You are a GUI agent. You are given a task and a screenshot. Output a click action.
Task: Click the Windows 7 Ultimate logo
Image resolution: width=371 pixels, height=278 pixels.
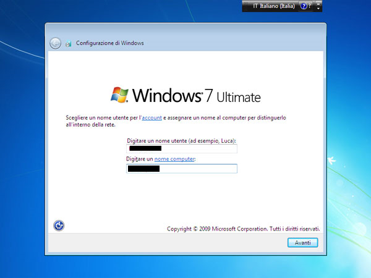click(185, 95)
